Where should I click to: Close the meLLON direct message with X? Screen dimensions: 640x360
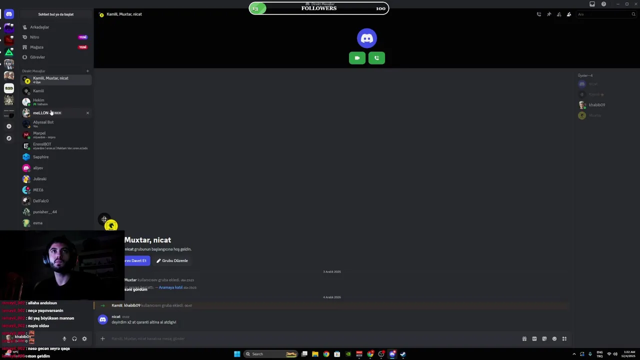[x=87, y=113]
